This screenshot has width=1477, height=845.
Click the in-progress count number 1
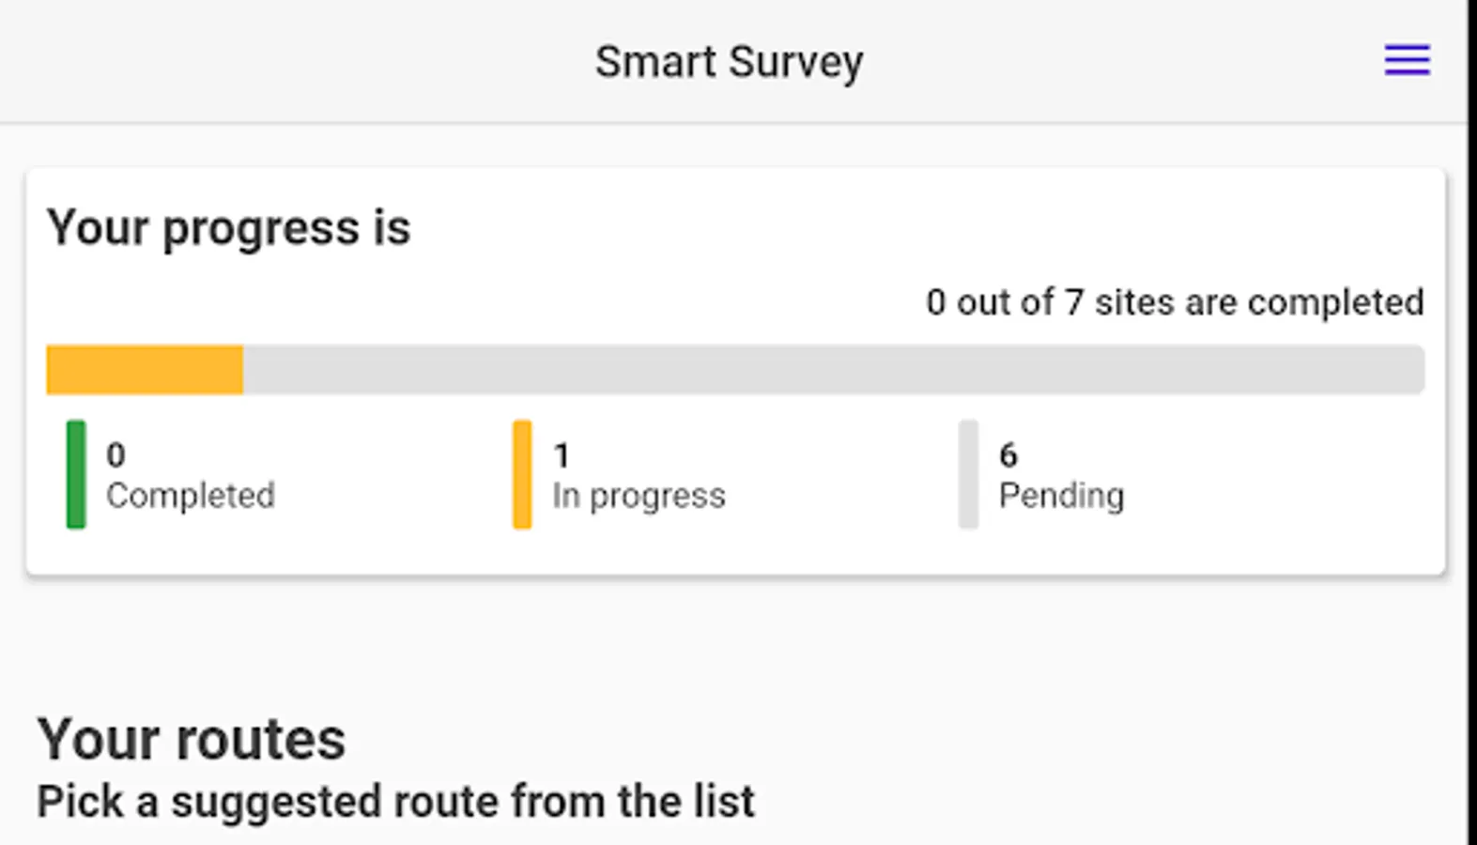[562, 455]
